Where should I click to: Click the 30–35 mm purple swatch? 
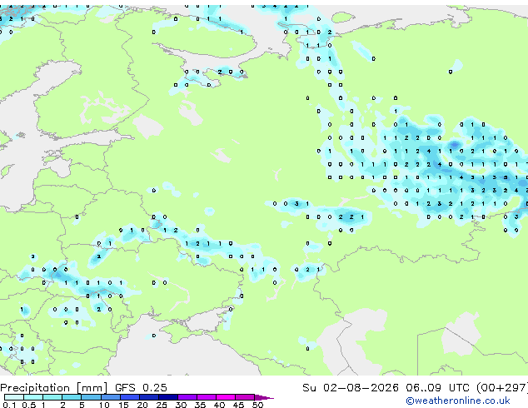coord(187,397)
